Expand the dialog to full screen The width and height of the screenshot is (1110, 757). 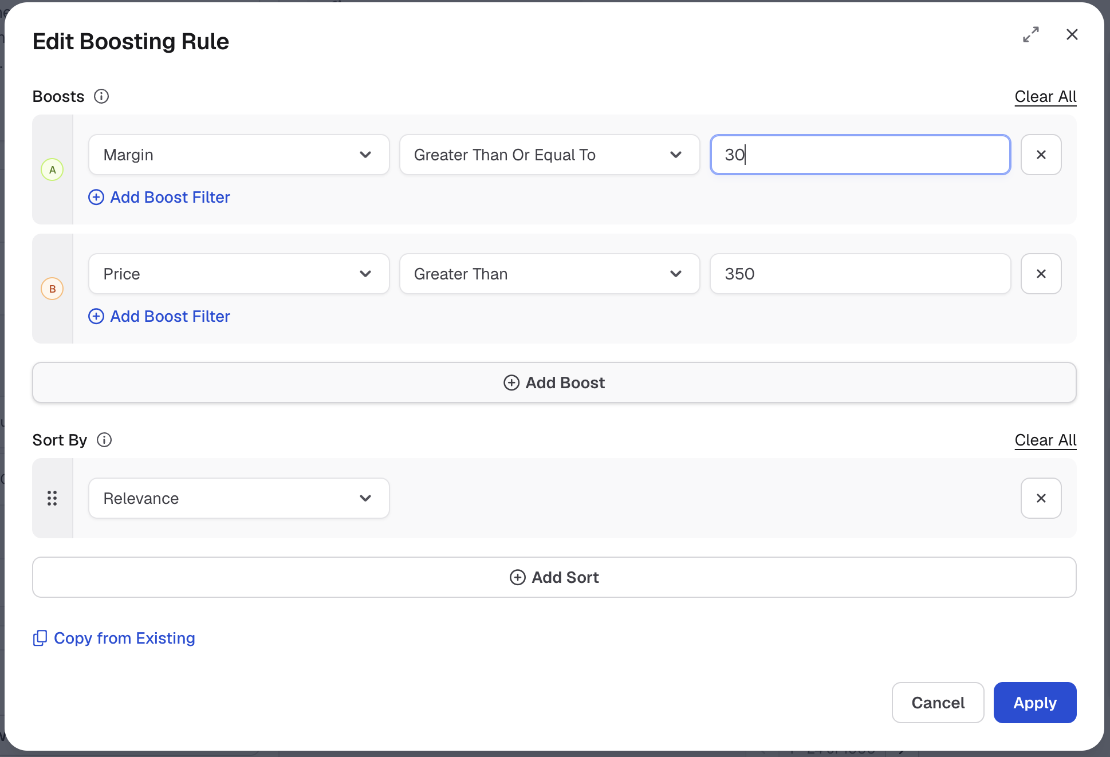tap(1031, 34)
